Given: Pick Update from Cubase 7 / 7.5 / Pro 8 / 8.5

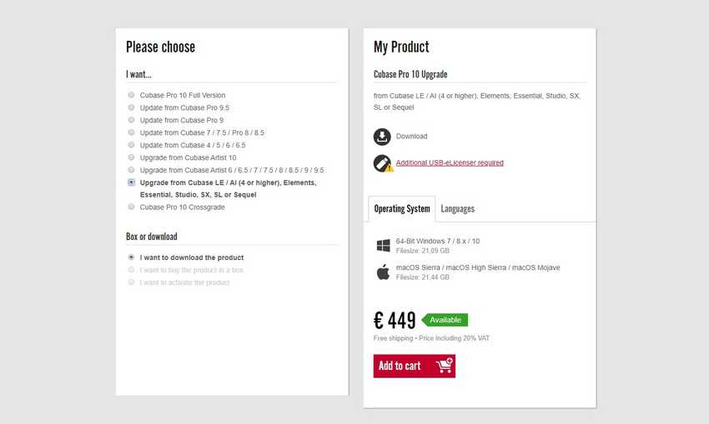Looking at the screenshot, I should (131, 132).
